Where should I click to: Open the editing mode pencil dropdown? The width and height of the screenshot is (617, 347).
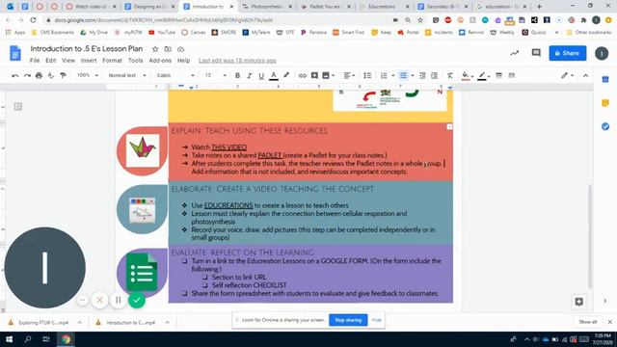(567, 75)
